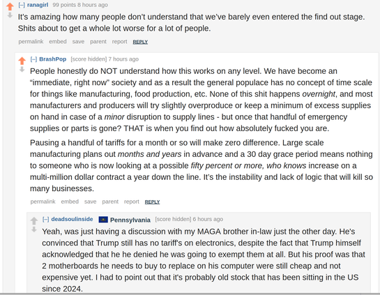Collapse deadsoulinside's comment with [–]
The height and width of the screenshot is (295, 380).
(x=45, y=220)
